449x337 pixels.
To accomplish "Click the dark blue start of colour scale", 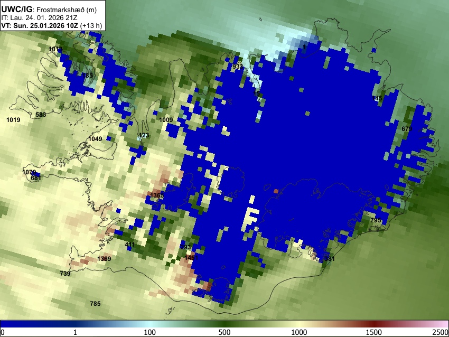I will [x=8, y=324].
